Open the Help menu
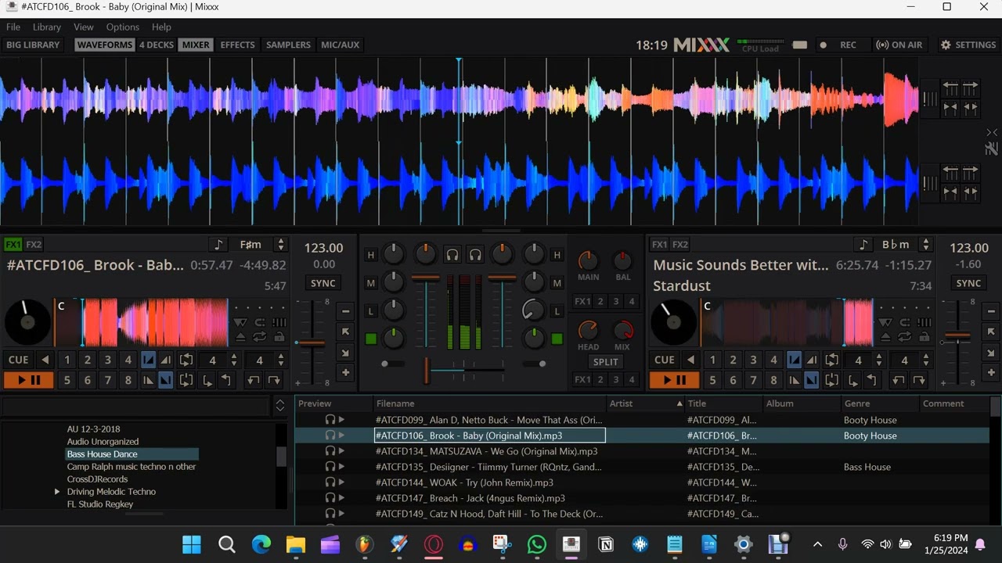 click(x=161, y=27)
